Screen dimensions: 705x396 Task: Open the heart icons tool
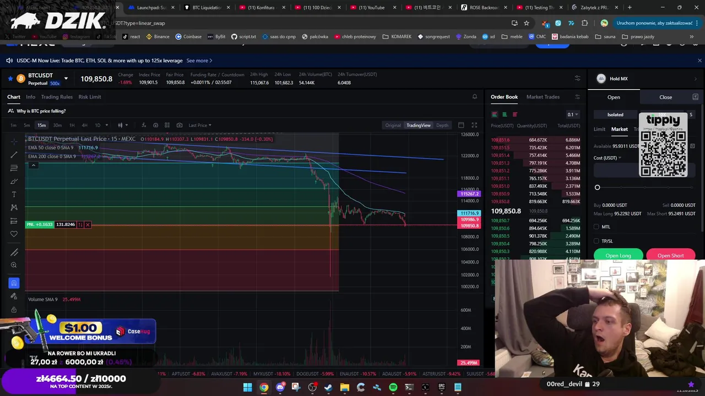coord(14,234)
